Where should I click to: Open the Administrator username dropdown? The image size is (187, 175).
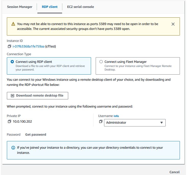click(x=135, y=123)
